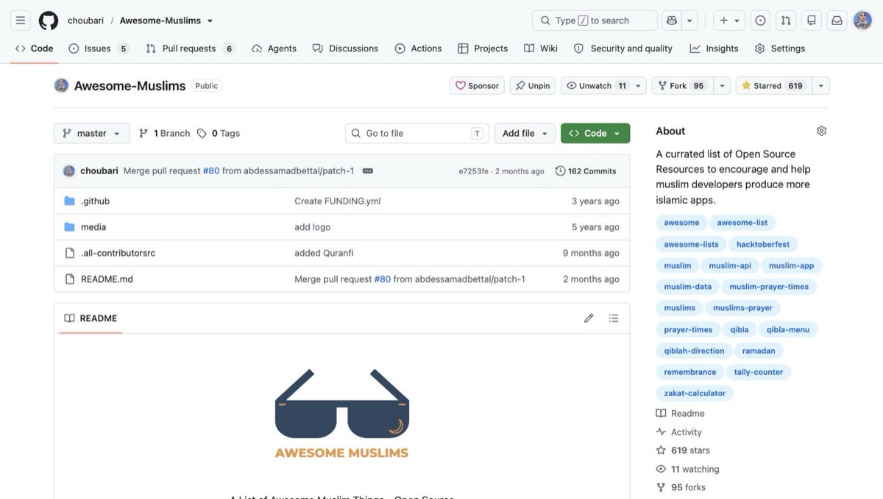Edit README with pencil icon
Viewport: 883px width, 499px height.
pos(589,318)
